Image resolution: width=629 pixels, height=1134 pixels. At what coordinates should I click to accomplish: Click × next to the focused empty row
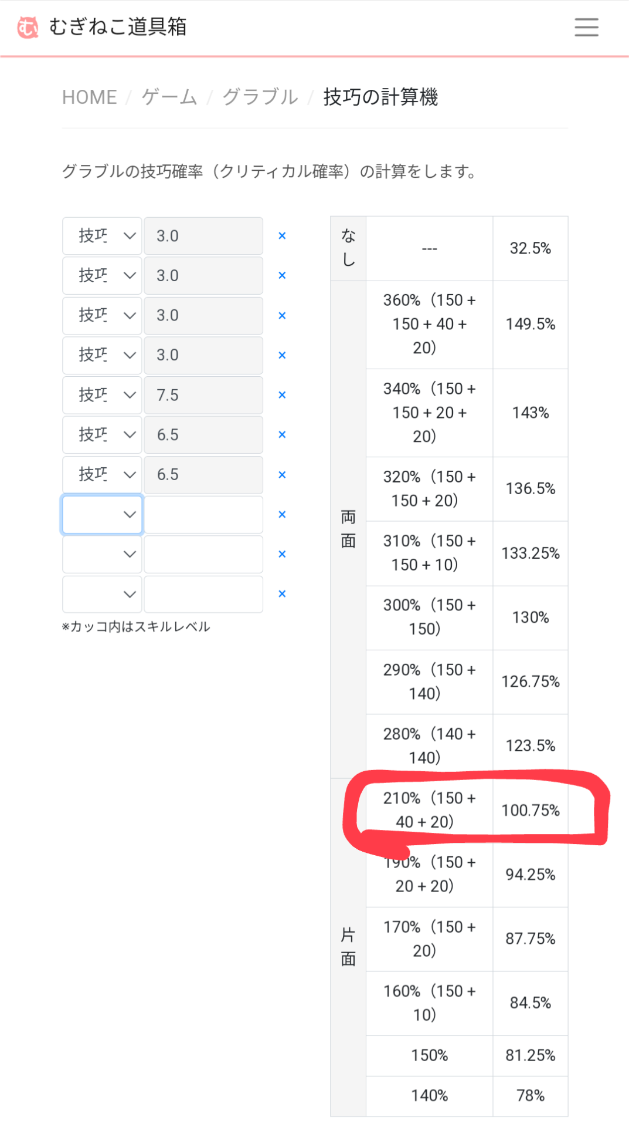click(x=282, y=515)
